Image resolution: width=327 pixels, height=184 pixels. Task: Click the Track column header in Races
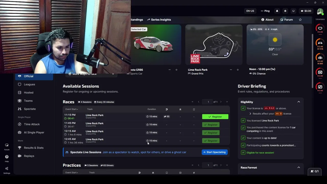[90, 109]
